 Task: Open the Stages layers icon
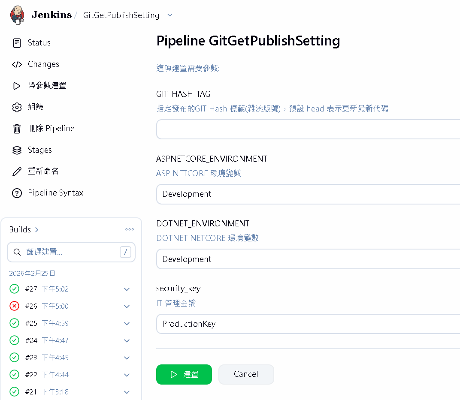point(17,150)
